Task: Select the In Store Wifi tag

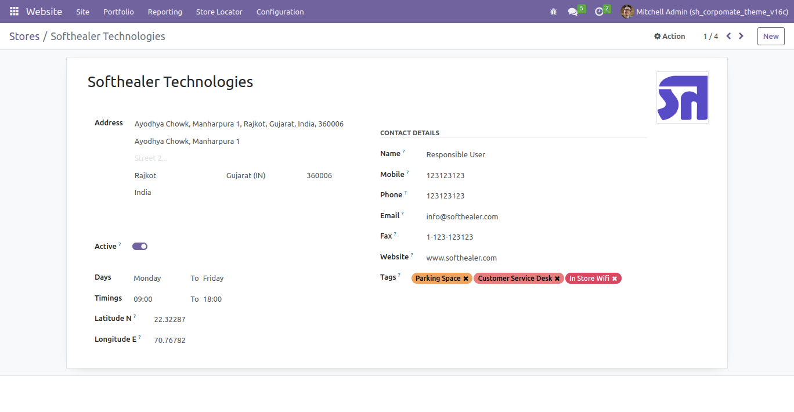Action: click(x=589, y=279)
